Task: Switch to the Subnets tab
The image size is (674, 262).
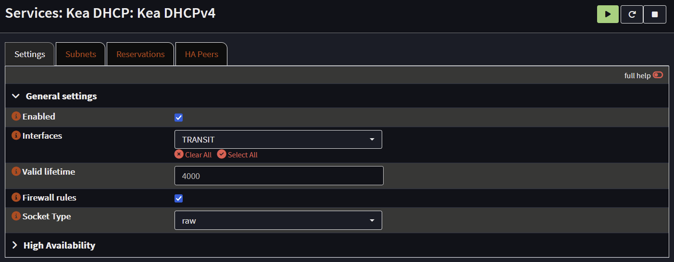Action: (81, 54)
